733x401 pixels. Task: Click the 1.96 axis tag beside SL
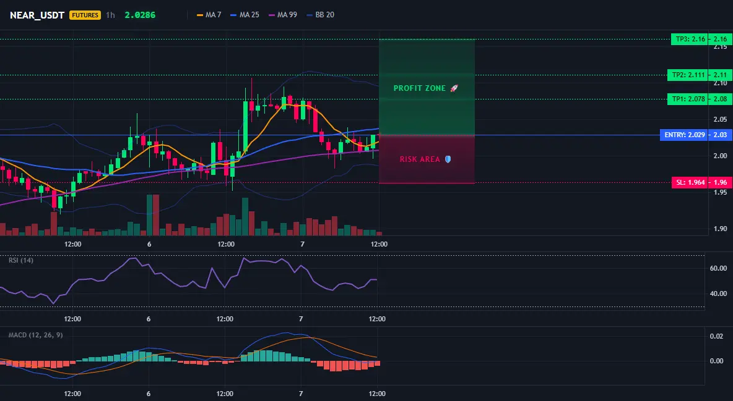pyautogui.click(x=721, y=182)
